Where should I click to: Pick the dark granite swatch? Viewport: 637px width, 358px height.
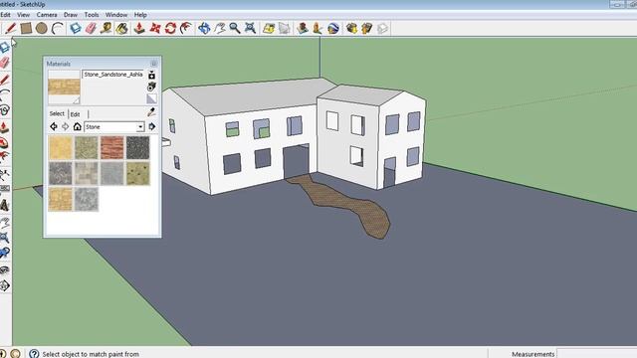point(137,148)
